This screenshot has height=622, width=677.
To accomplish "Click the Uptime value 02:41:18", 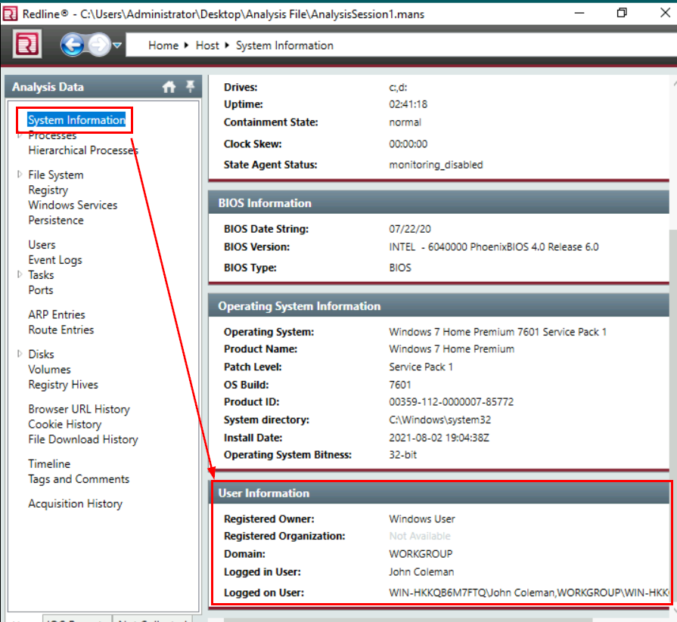I will [408, 104].
